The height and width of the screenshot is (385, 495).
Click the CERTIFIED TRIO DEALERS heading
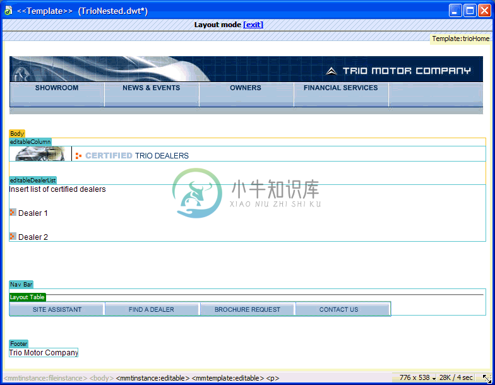point(136,155)
